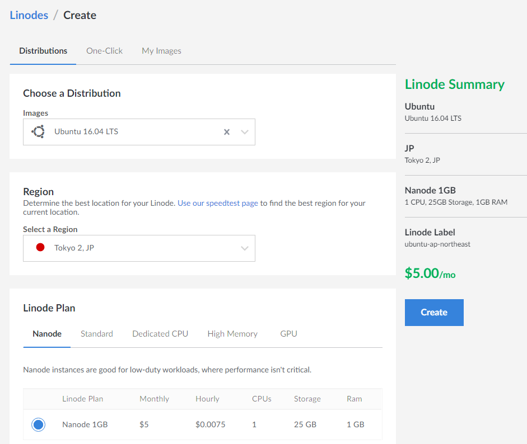Click the Linode Plan column header
This screenshot has height=444, width=527.
point(83,399)
